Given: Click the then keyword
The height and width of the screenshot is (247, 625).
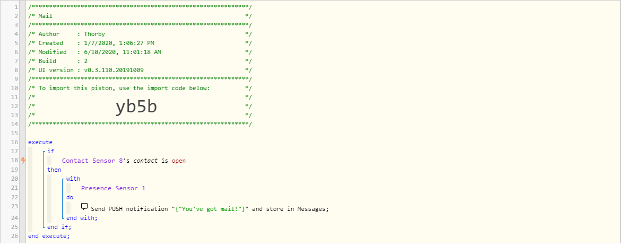Looking at the screenshot, I should pos(54,170).
